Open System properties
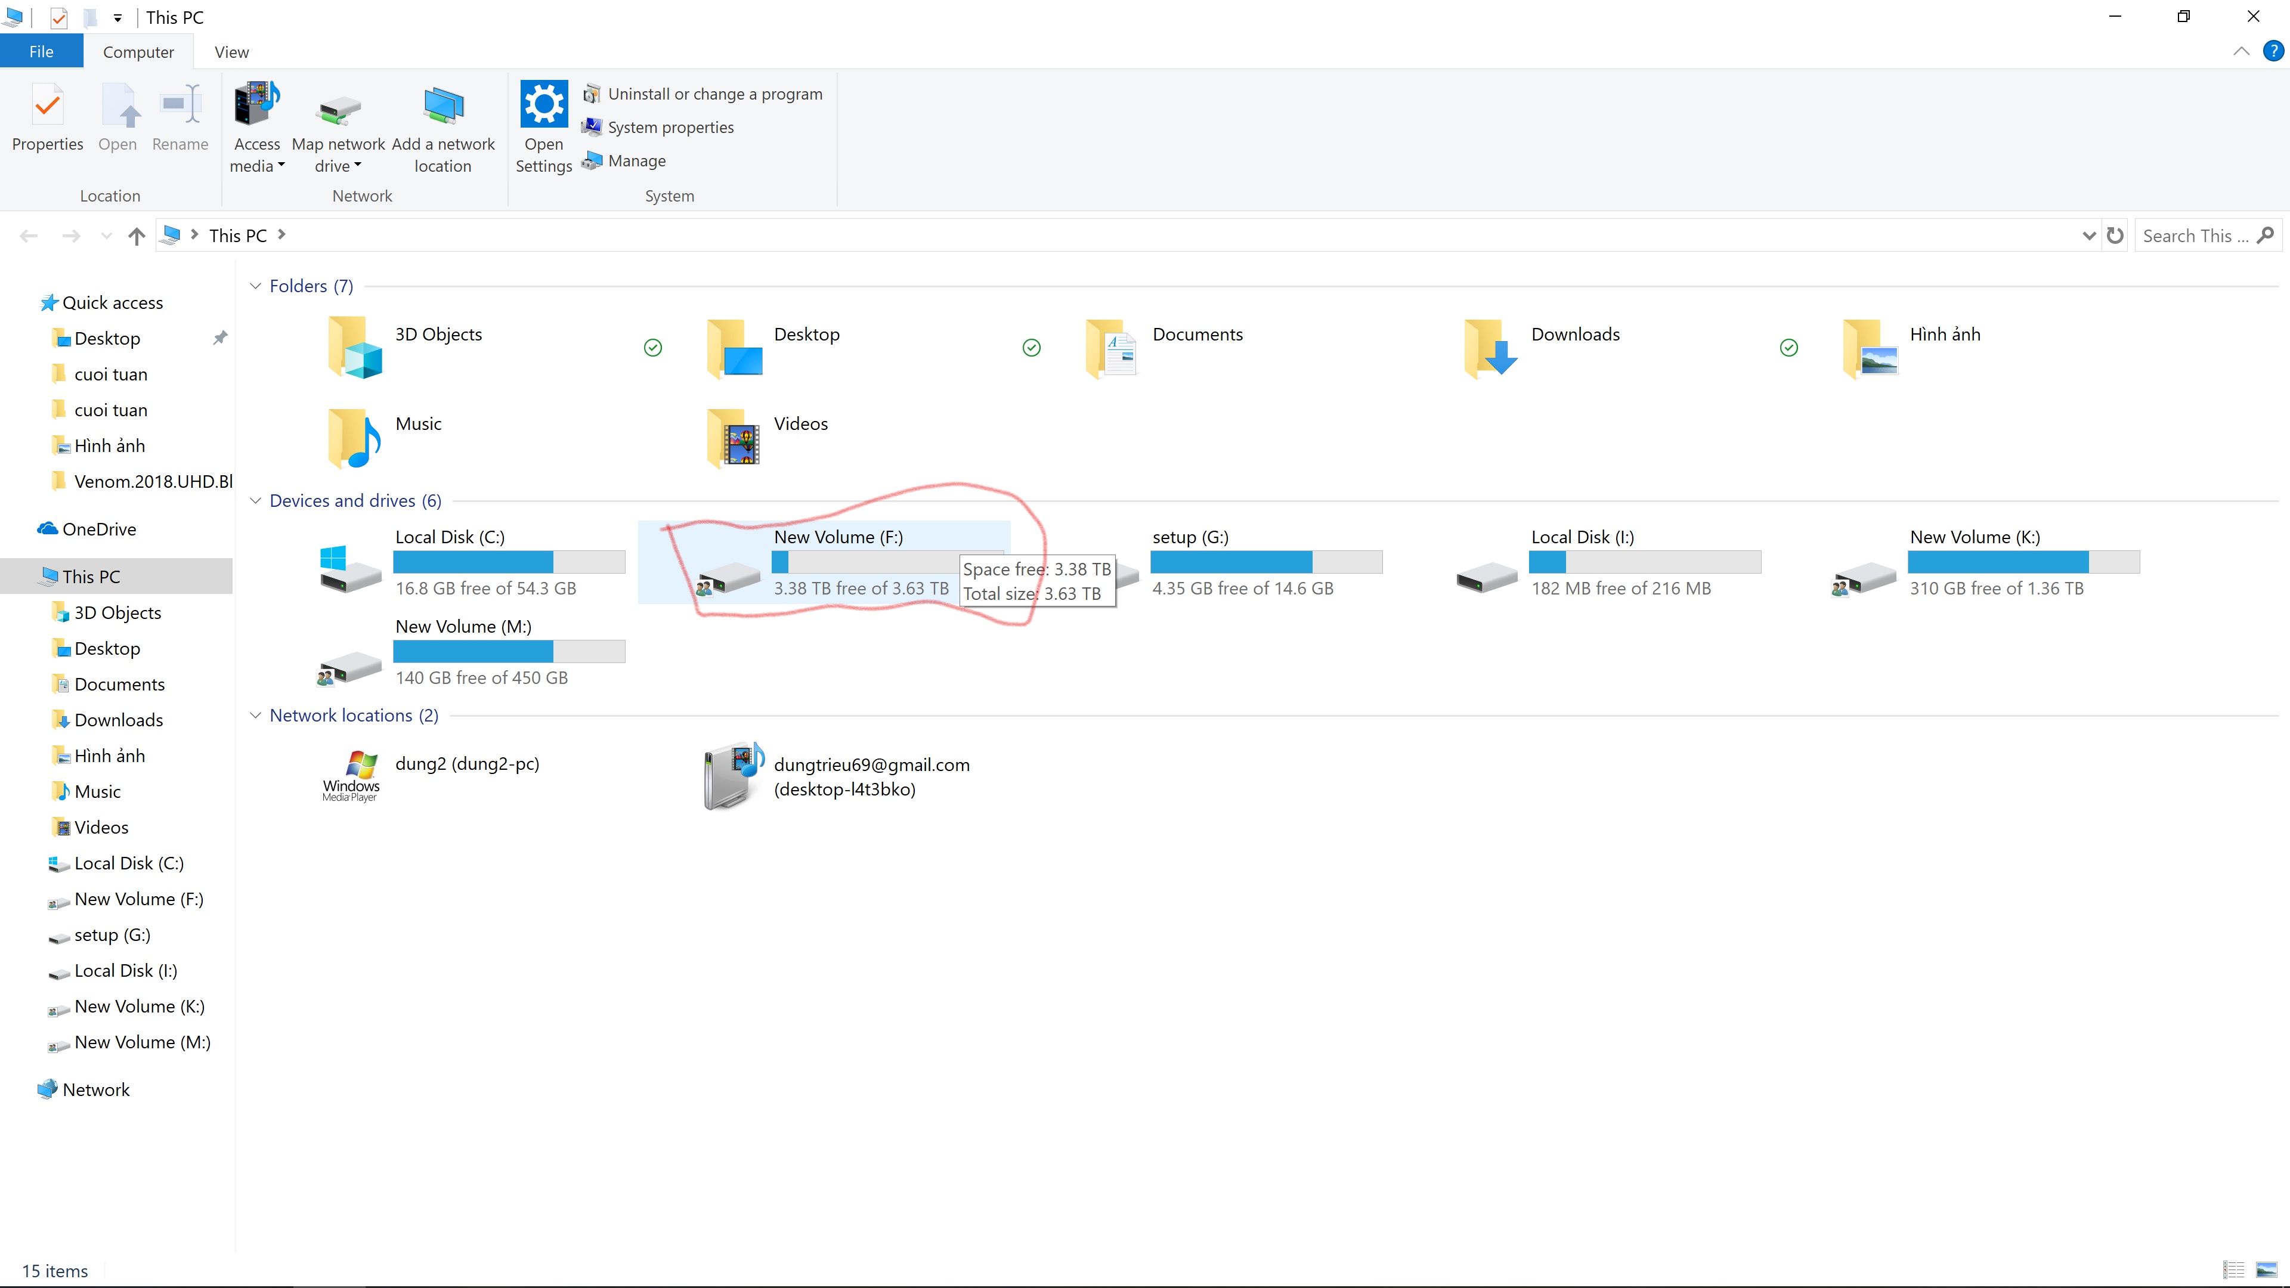The image size is (2290, 1288). (658, 127)
